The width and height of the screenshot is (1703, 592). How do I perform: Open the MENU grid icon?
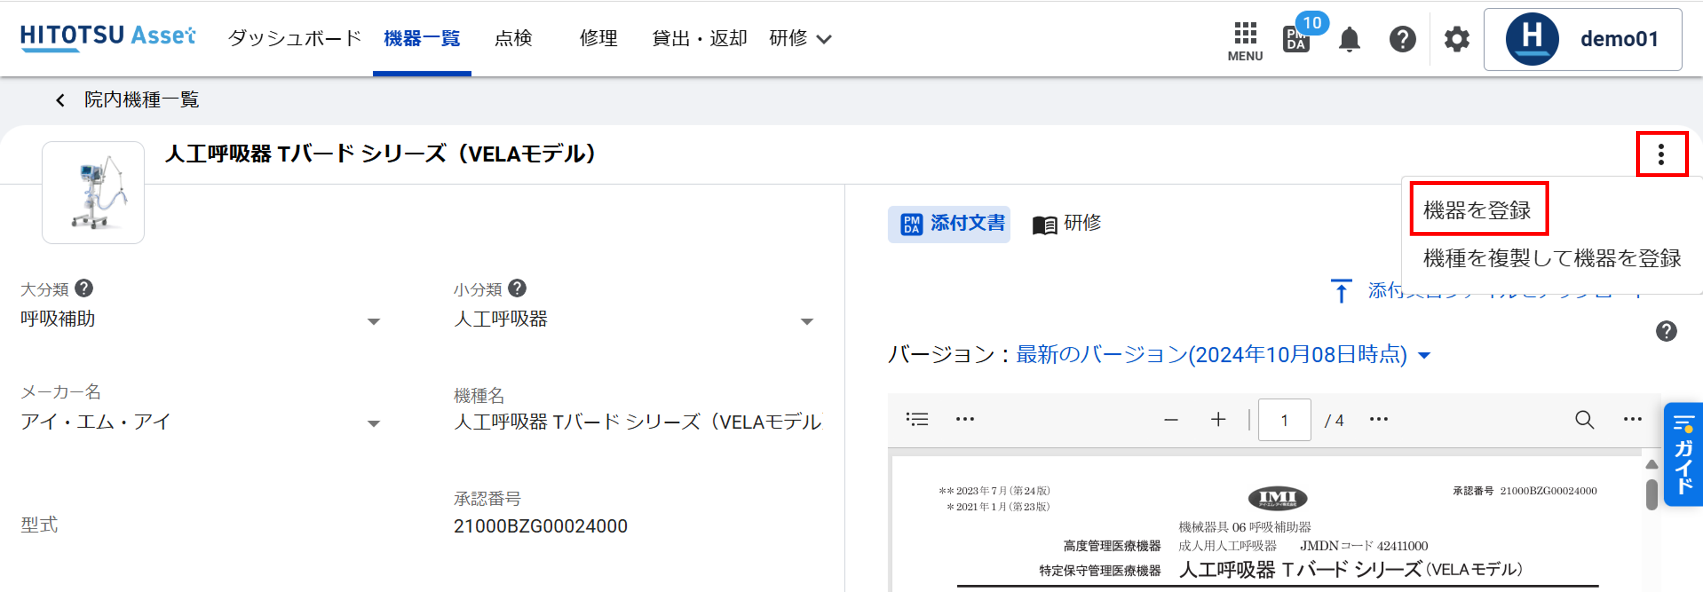[x=1245, y=41]
